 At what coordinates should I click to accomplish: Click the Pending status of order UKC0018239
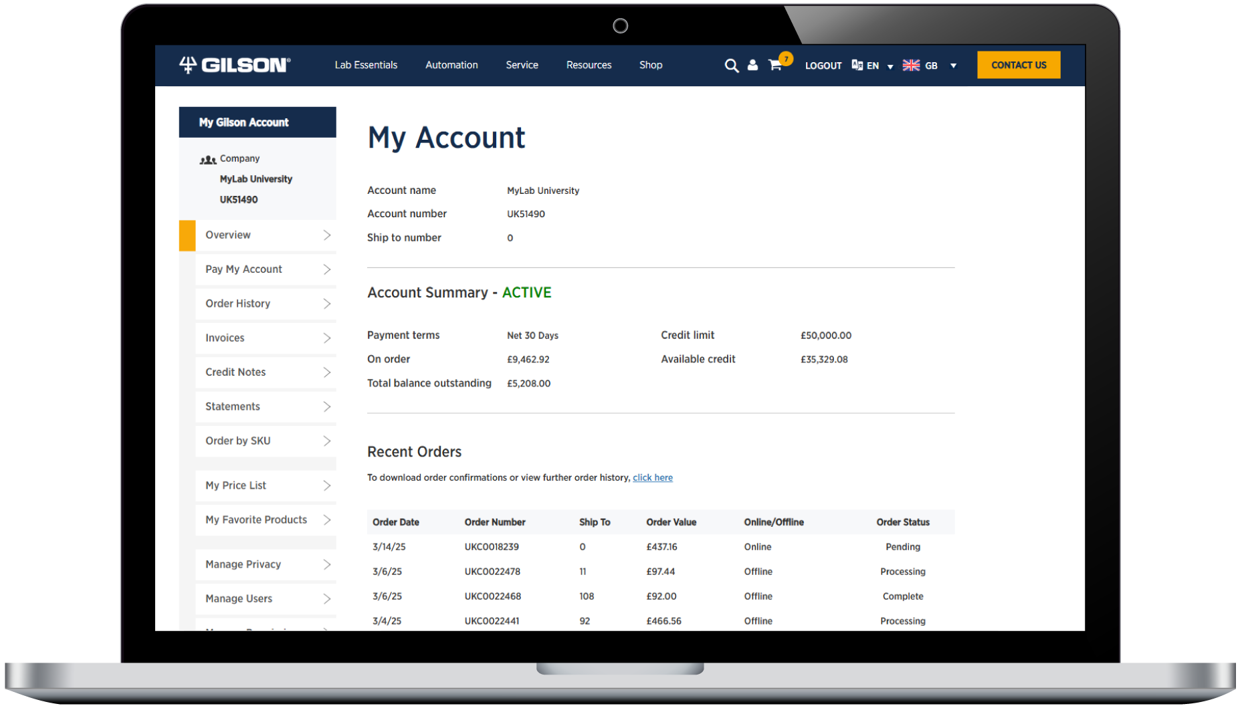(x=903, y=547)
